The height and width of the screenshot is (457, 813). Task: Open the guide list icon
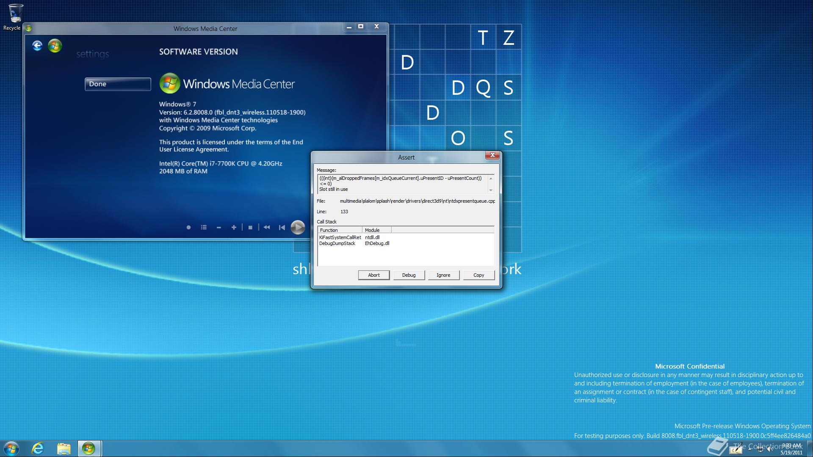(204, 228)
